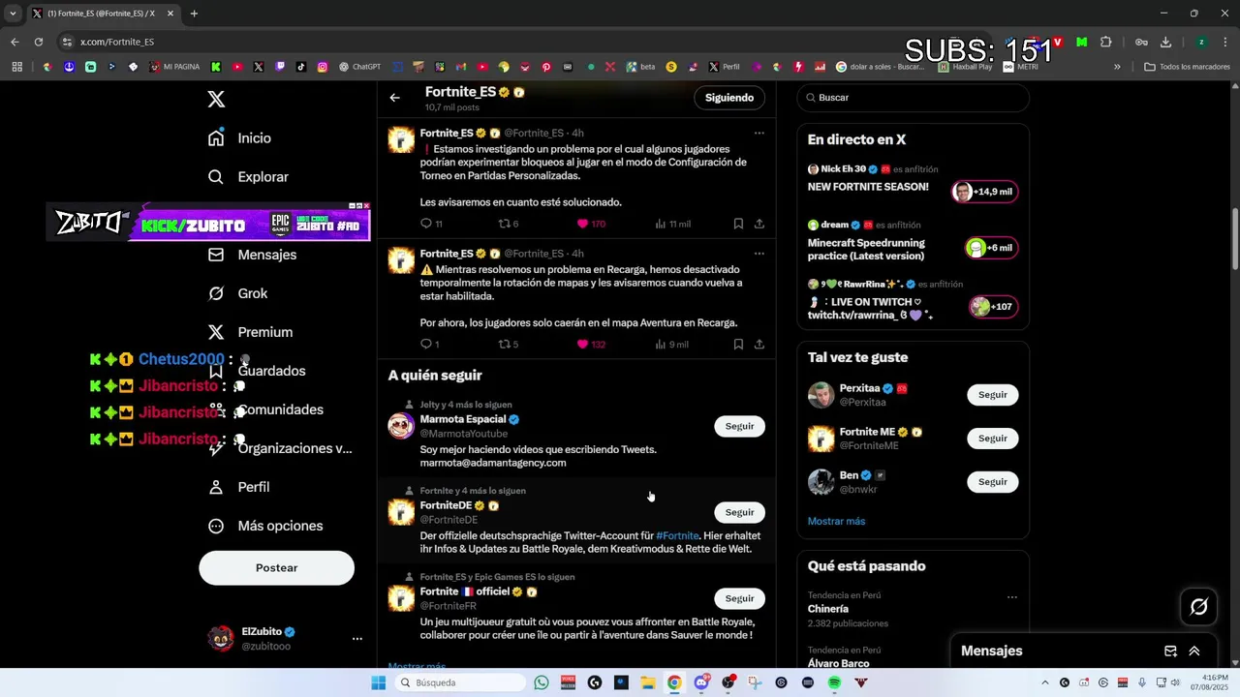Open Nick Eh 30 live NEW FORTNITE SEASON
The width and height of the screenshot is (1240, 697).
913,179
